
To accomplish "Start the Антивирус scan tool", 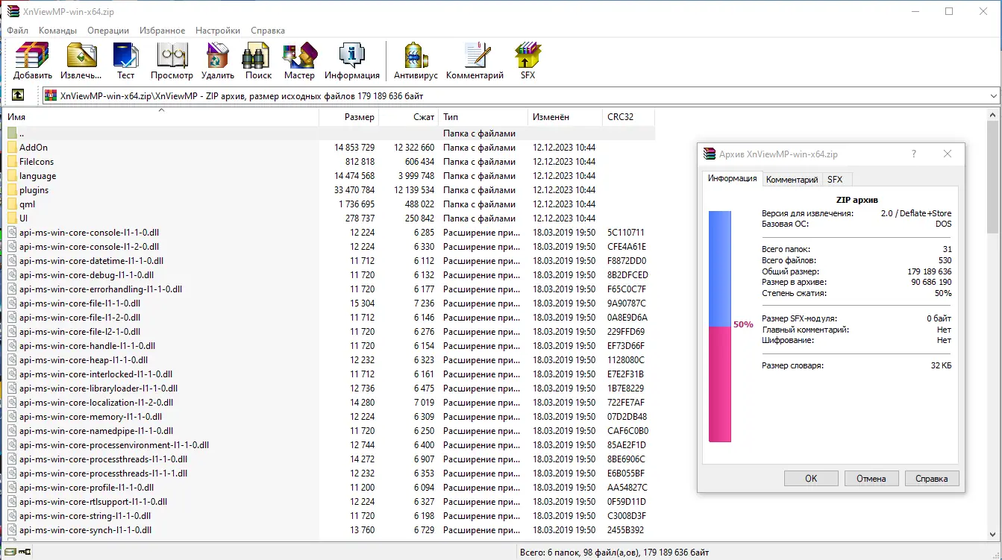I will click(416, 60).
